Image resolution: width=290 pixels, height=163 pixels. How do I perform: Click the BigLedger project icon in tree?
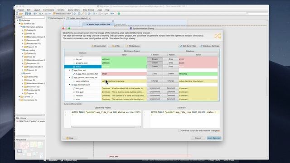(20, 20)
